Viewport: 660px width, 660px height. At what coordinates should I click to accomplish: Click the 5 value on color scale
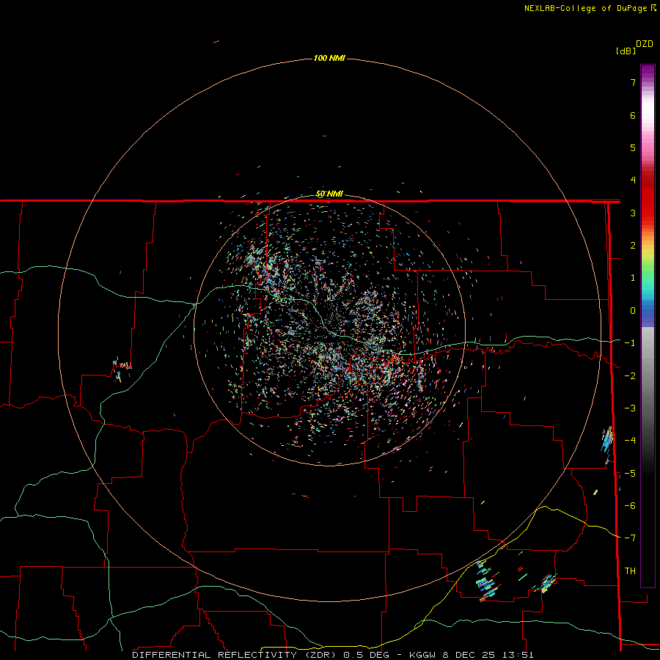tap(633, 147)
